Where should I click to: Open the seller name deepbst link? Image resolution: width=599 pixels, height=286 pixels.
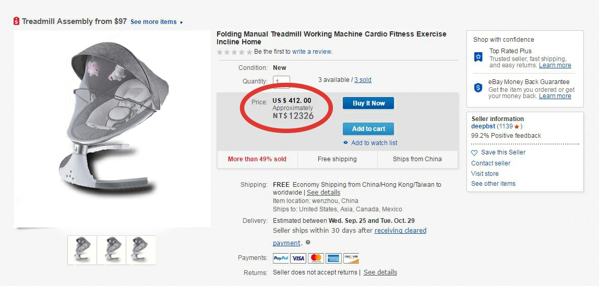pos(483,126)
